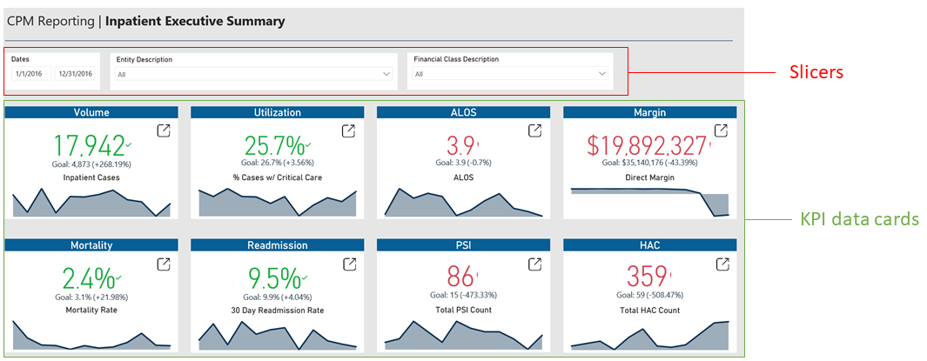Click the ALOS card's pop-out icon

(x=535, y=130)
